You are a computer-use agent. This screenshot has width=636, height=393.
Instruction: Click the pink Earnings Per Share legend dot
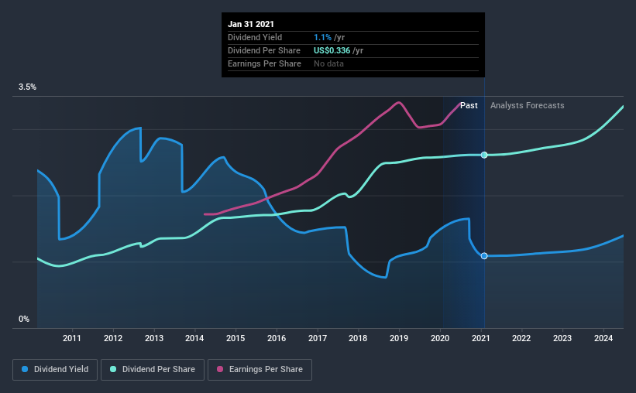coord(220,369)
